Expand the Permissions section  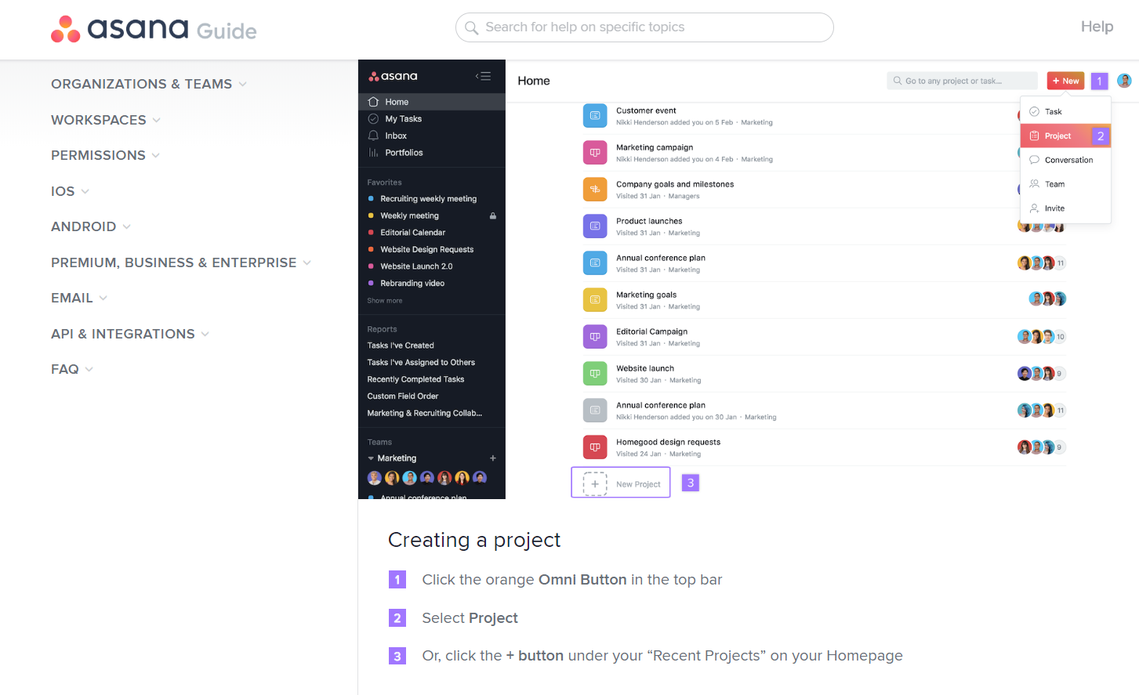[106, 155]
